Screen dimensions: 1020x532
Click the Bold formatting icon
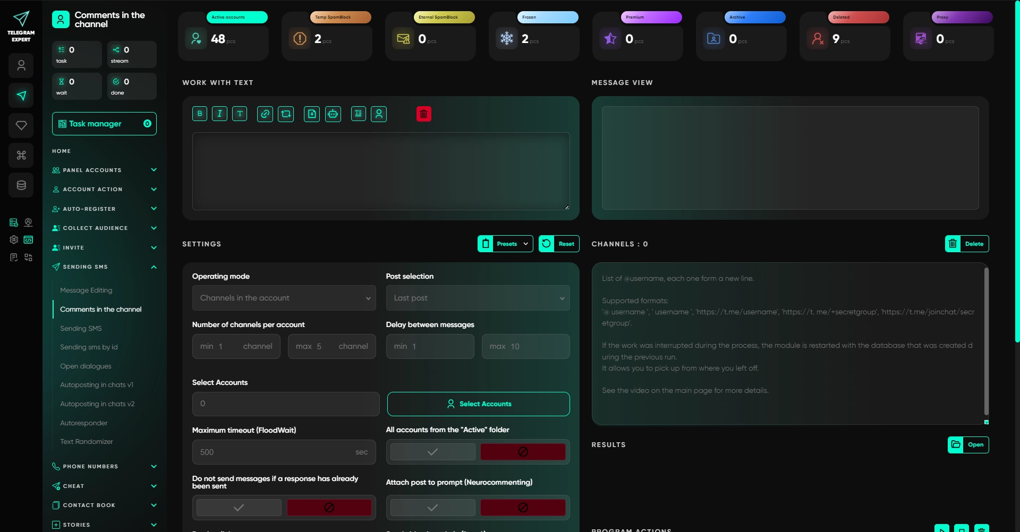click(200, 114)
